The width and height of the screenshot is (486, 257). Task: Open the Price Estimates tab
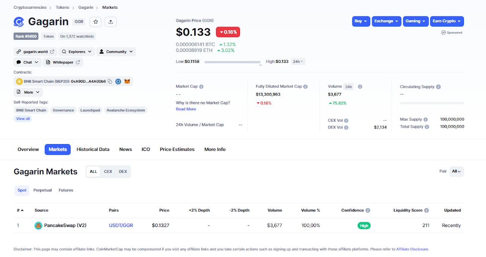coord(177,149)
